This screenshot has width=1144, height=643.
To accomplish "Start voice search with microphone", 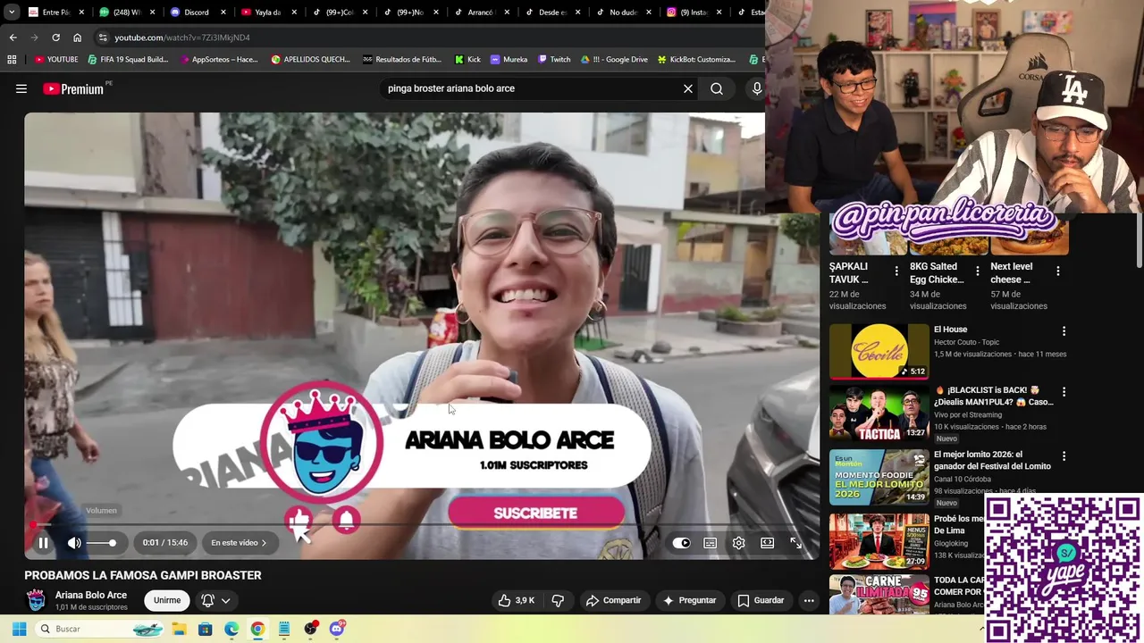I will 757,88.
